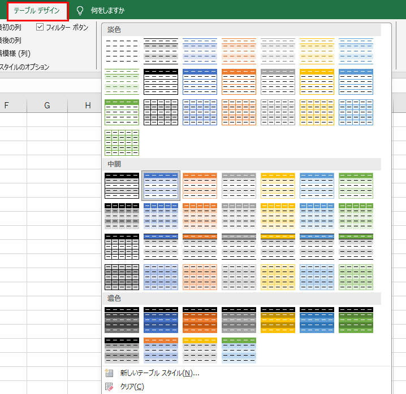Toggle the フィルター ボタン checkbox

pos(40,27)
